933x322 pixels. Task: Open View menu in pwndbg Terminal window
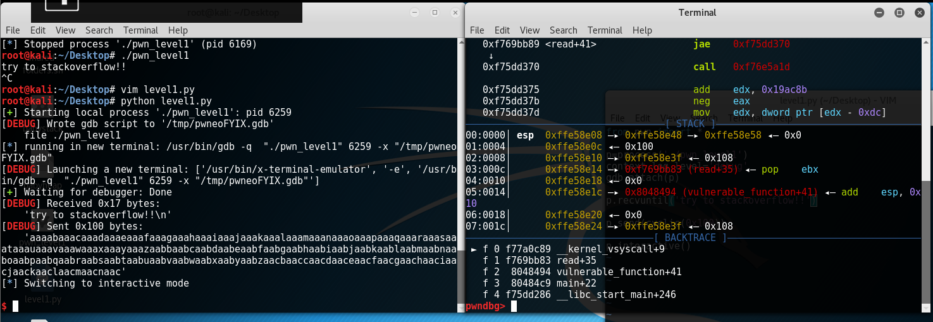[529, 30]
